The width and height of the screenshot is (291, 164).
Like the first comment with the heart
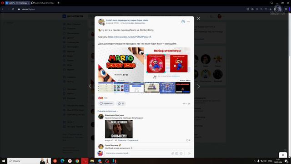(187, 140)
